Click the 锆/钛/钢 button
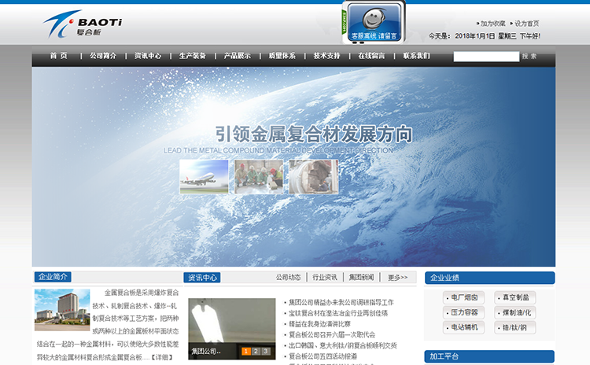The width and height of the screenshot is (590, 365). [515, 327]
